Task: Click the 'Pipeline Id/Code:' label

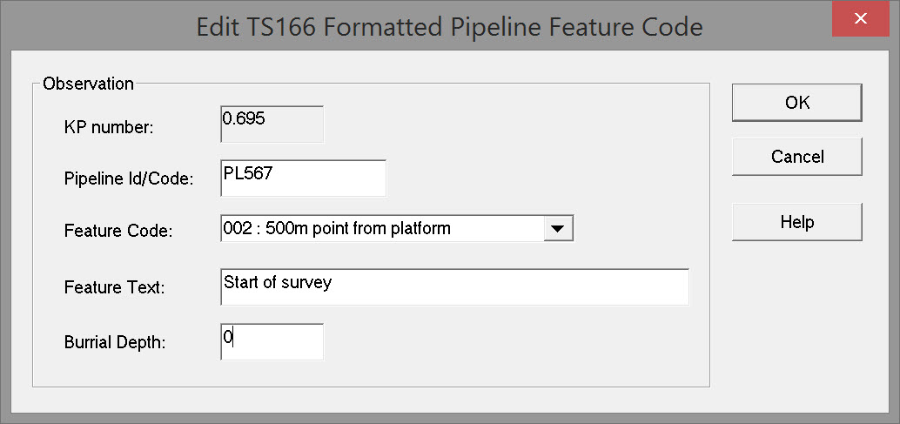Action: (x=129, y=179)
